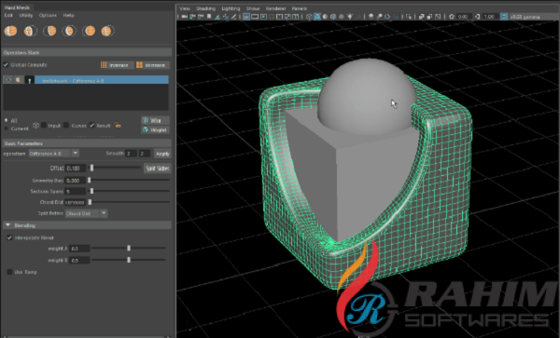Click the viewport exposure value field
The height and width of the screenshot is (338, 560).
pyautogui.click(x=464, y=17)
